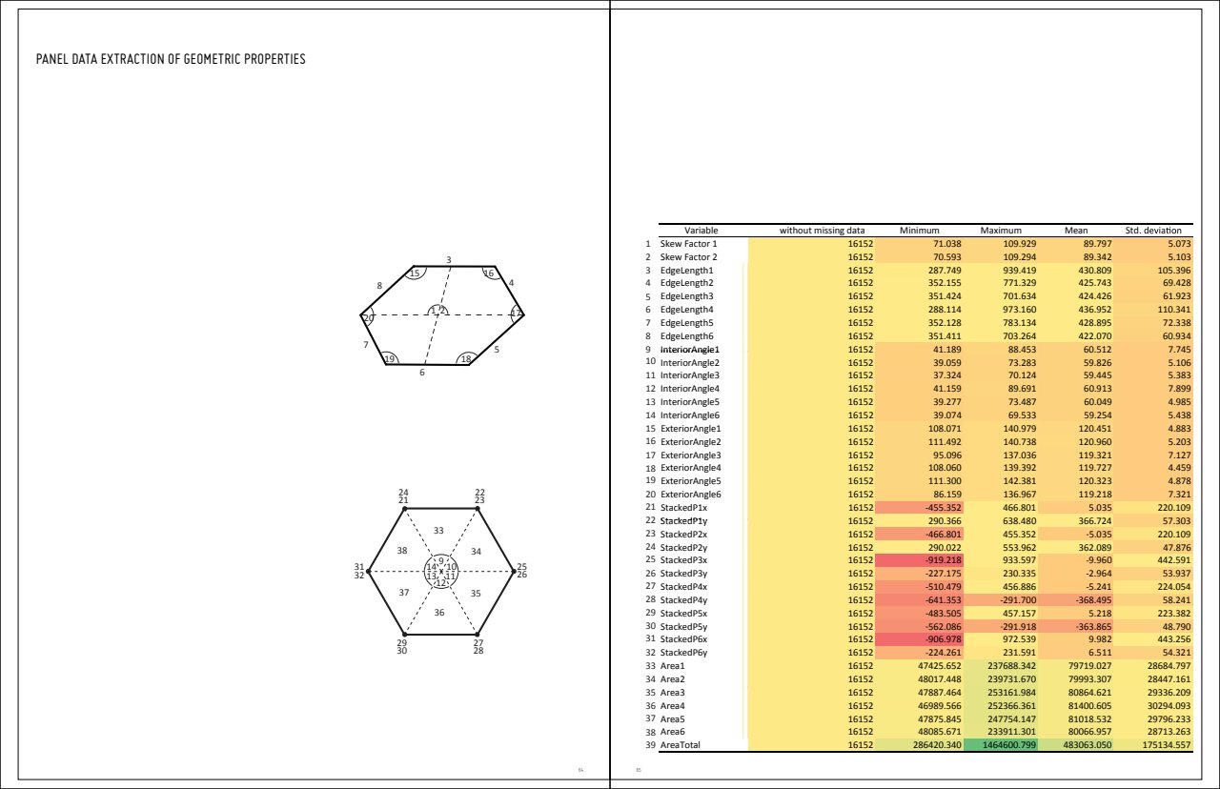Select the StackedP1y mean "366.724"
The image size is (1220, 789).
pyautogui.click(x=1095, y=521)
